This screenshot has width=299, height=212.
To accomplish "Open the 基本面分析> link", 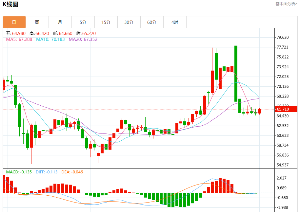I will click(x=286, y=4).
